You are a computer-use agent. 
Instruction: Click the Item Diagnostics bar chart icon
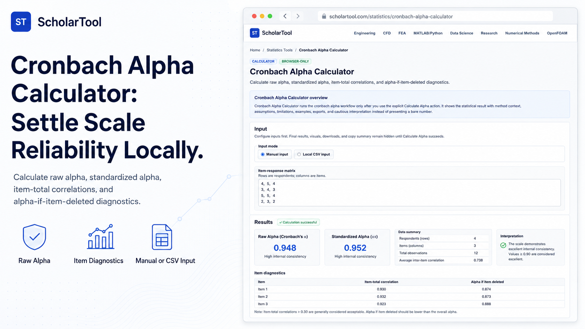(101, 237)
